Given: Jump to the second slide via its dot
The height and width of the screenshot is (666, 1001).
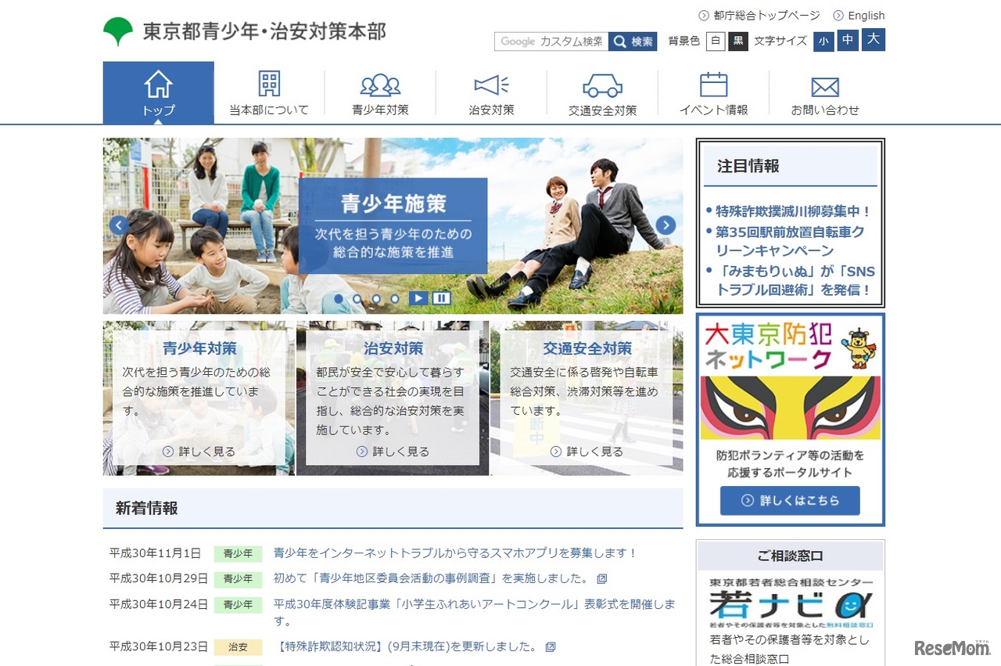Looking at the screenshot, I should [357, 298].
